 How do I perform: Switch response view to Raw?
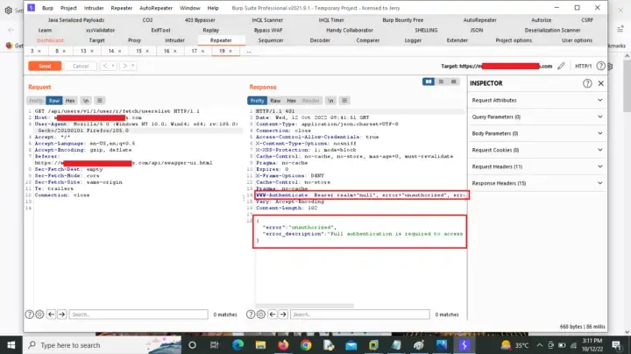(x=275, y=101)
